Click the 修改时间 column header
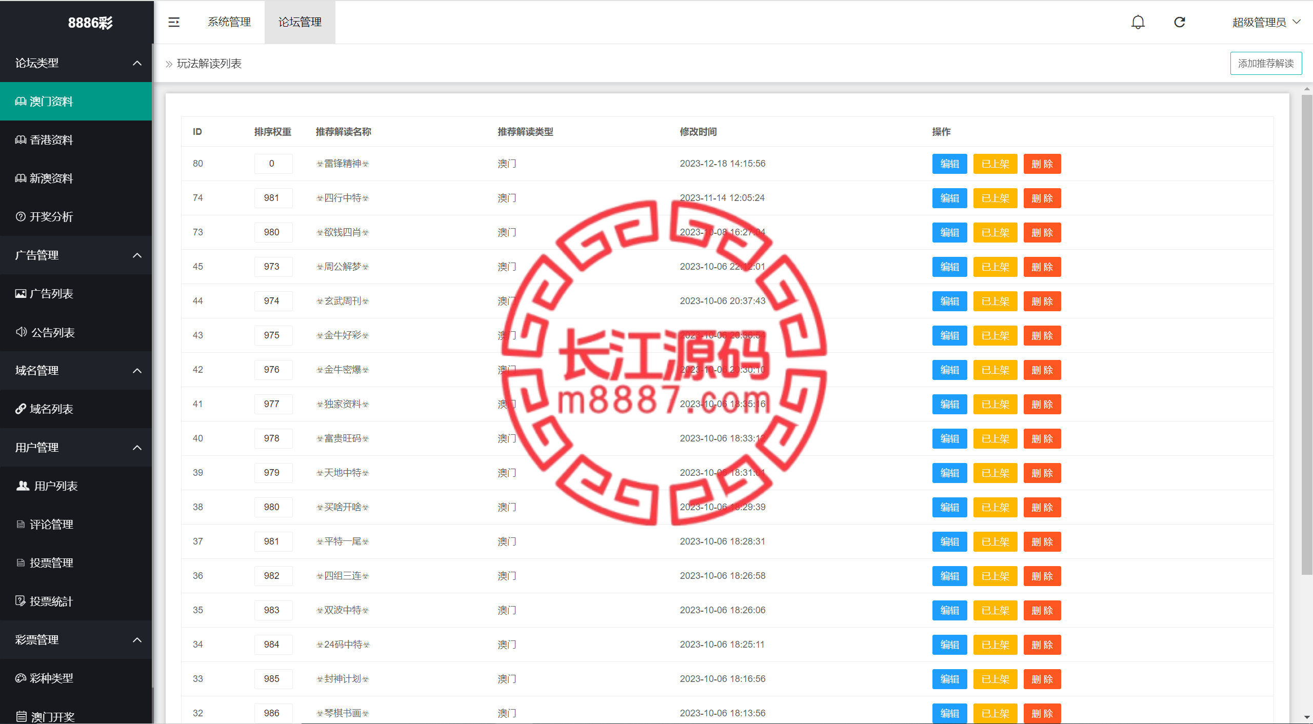This screenshot has height=724, width=1313. click(698, 132)
